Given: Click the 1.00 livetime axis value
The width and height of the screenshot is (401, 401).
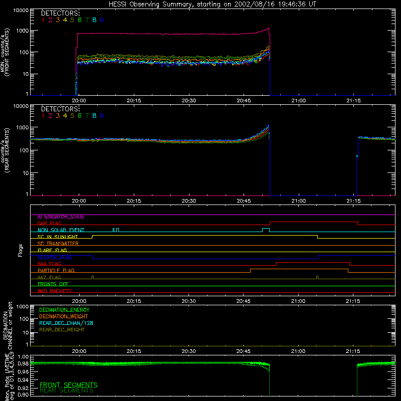Looking at the screenshot, I should (x=23, y=357).
